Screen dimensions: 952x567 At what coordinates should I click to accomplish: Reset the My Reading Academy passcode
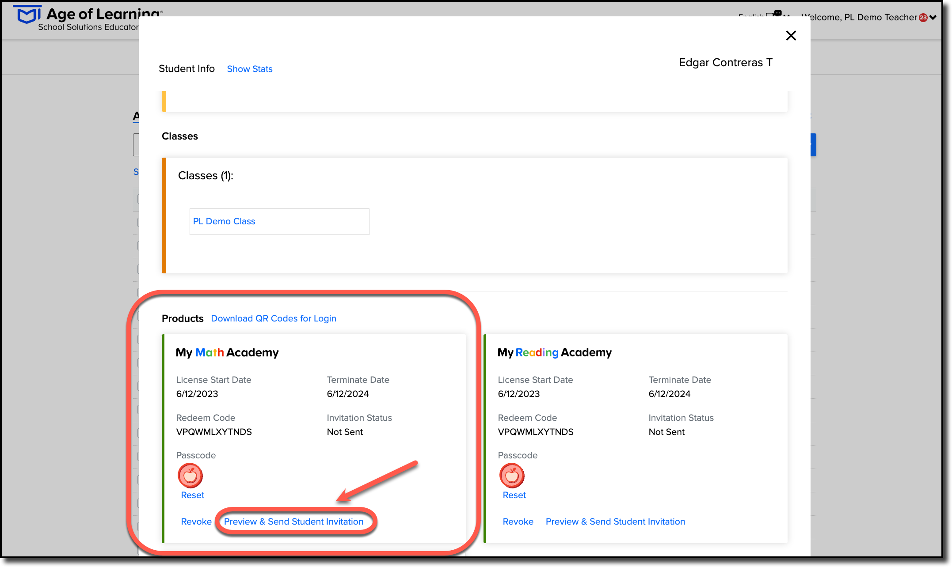pos(514,495)
